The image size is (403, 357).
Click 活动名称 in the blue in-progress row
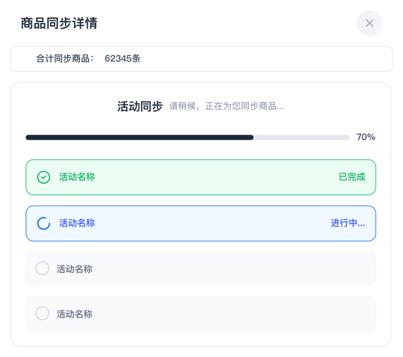tap(77, 223)
